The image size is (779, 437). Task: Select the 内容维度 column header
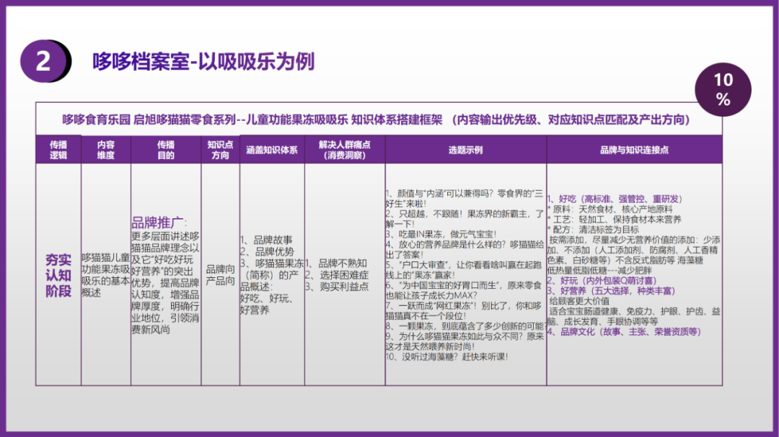pos(106,150)
